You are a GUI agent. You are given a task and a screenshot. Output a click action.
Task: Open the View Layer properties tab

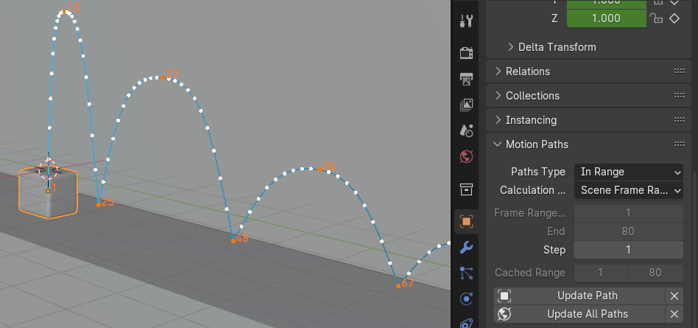point(466,105)
